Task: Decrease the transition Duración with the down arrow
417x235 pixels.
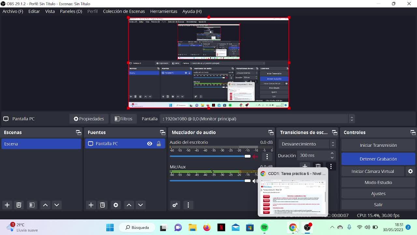Action: (x=332, y=158)
